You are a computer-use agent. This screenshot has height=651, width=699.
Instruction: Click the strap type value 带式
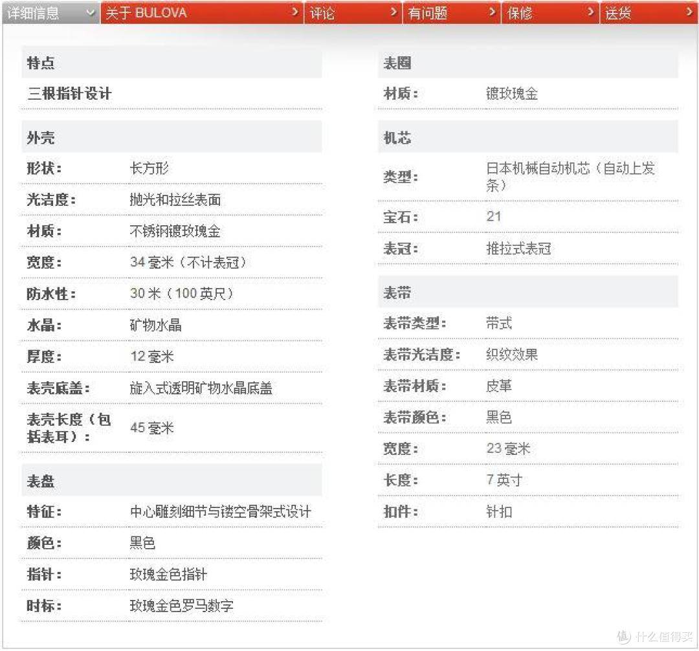click(x=499, y=323)
